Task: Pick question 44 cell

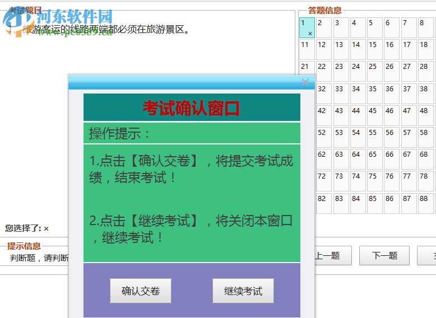Action: pos(358,116)
